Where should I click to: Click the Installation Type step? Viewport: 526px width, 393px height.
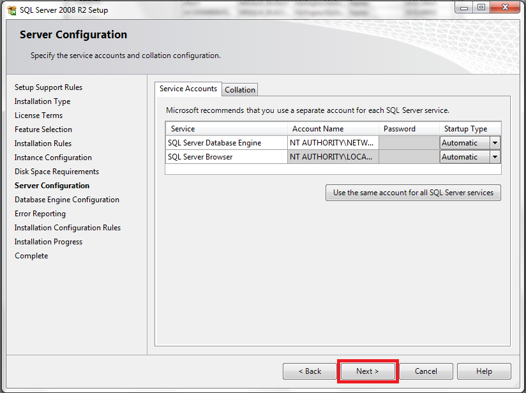point(42,101)
